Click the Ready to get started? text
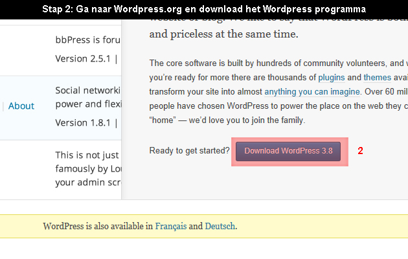 point(189,151)
